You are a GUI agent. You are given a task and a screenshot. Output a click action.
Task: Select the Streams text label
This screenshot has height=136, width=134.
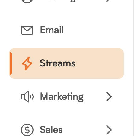(58, 63)
